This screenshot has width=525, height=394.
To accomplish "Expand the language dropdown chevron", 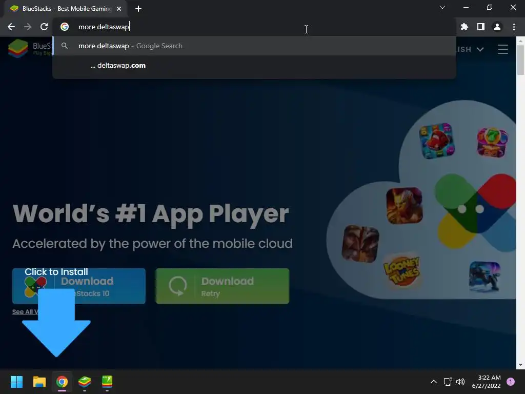I will pyautogui.click(x=480, y=49).
